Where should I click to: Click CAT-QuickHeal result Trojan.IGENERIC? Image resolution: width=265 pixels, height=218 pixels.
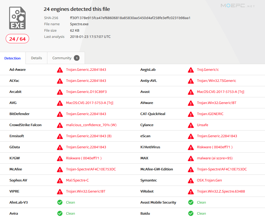click(x=210, y=114)
